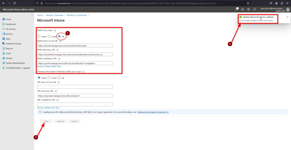Click info icon beside WIP user scope
This screenshot has height=150, width=291.
click(x=83, y=72)
